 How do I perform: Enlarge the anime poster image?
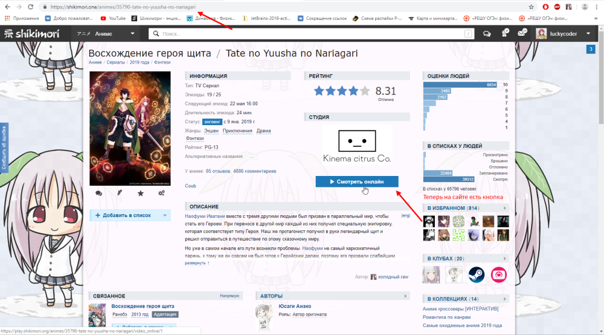pyautogui.click(x=130, y=128)
